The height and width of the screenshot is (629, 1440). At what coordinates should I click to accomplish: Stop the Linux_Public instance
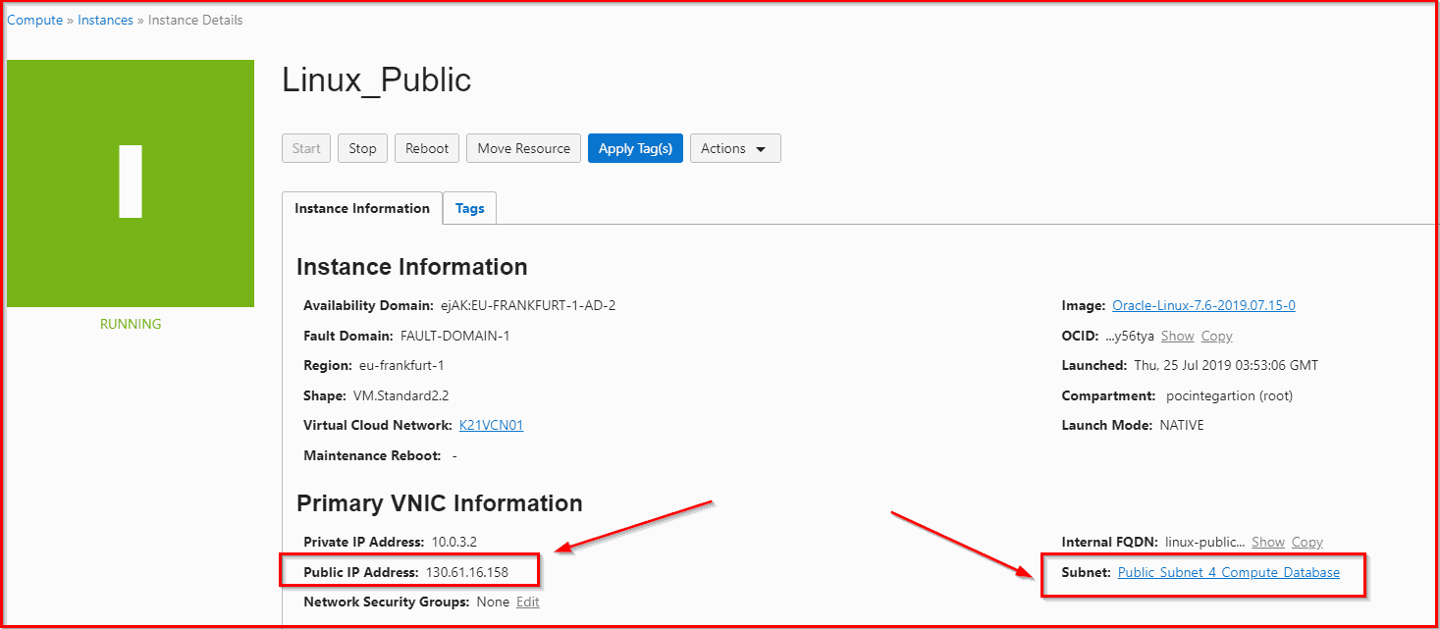tap(362, 148)
